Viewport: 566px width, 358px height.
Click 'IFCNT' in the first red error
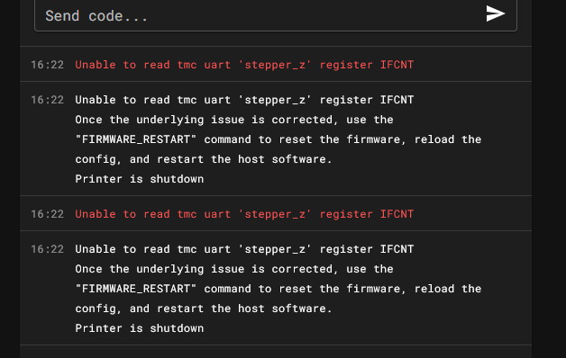pos(397,65)
